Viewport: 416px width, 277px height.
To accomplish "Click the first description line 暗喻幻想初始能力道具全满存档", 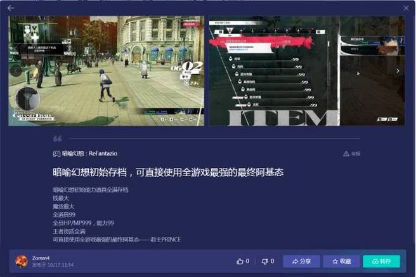I will click(x=91, y=190).
